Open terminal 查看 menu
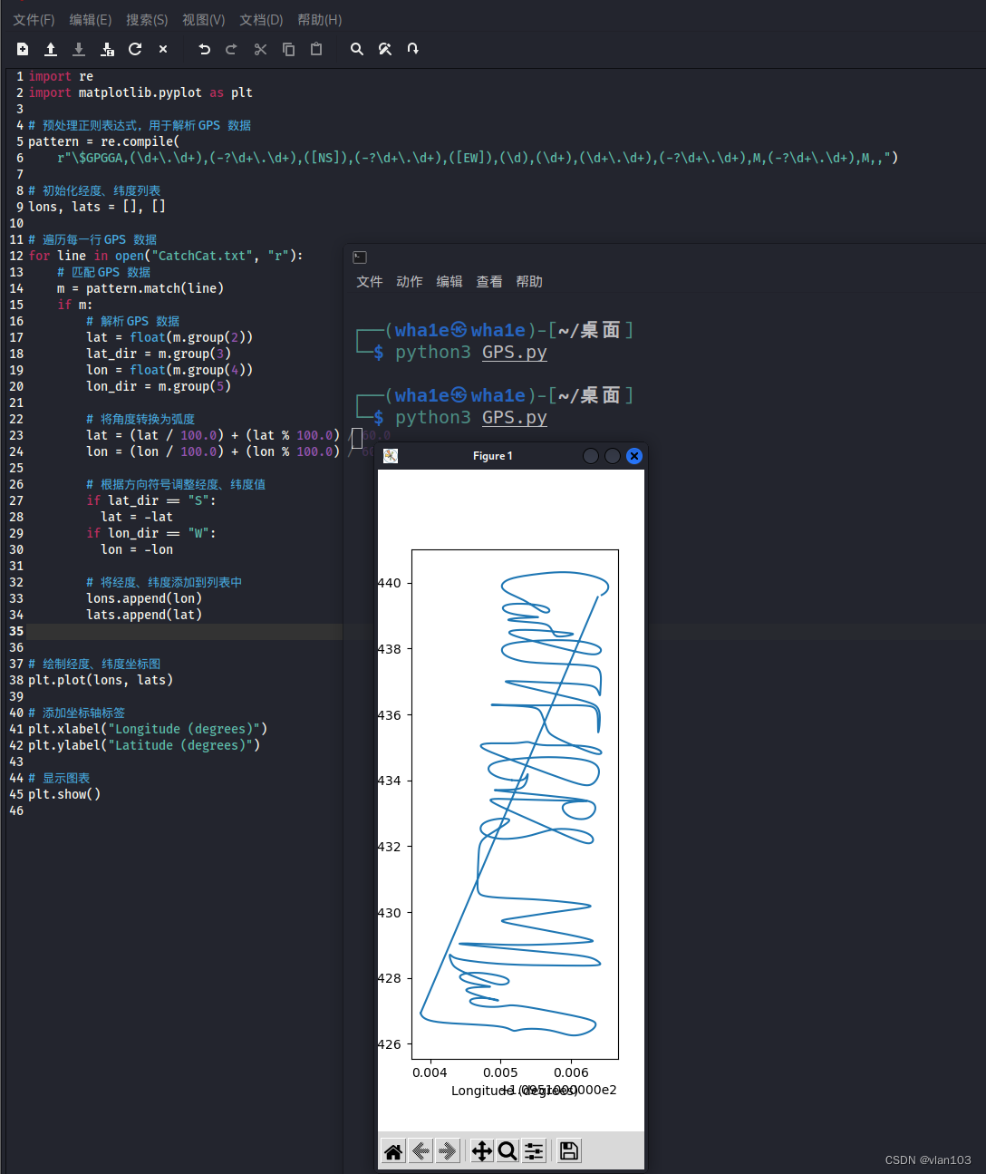Image resolution: width=986 pixels, height=1174 pixels. coord(489,282)
